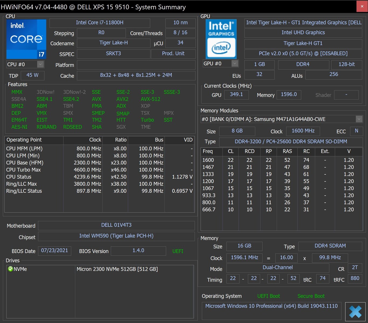368x323 pixels.
Task: Click the green NVMe drive status icon
Action: 11,269
